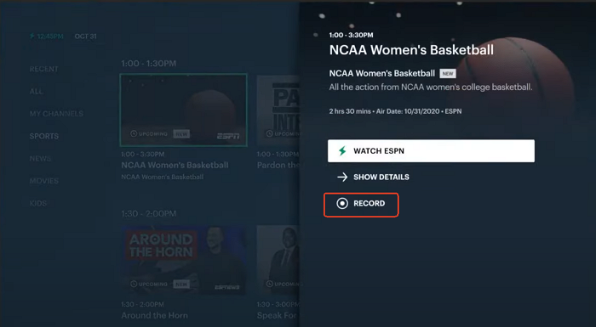Click the ESPN logo on basketball thumbnail
Screen dimensions: 596x327
click(228, 136)
